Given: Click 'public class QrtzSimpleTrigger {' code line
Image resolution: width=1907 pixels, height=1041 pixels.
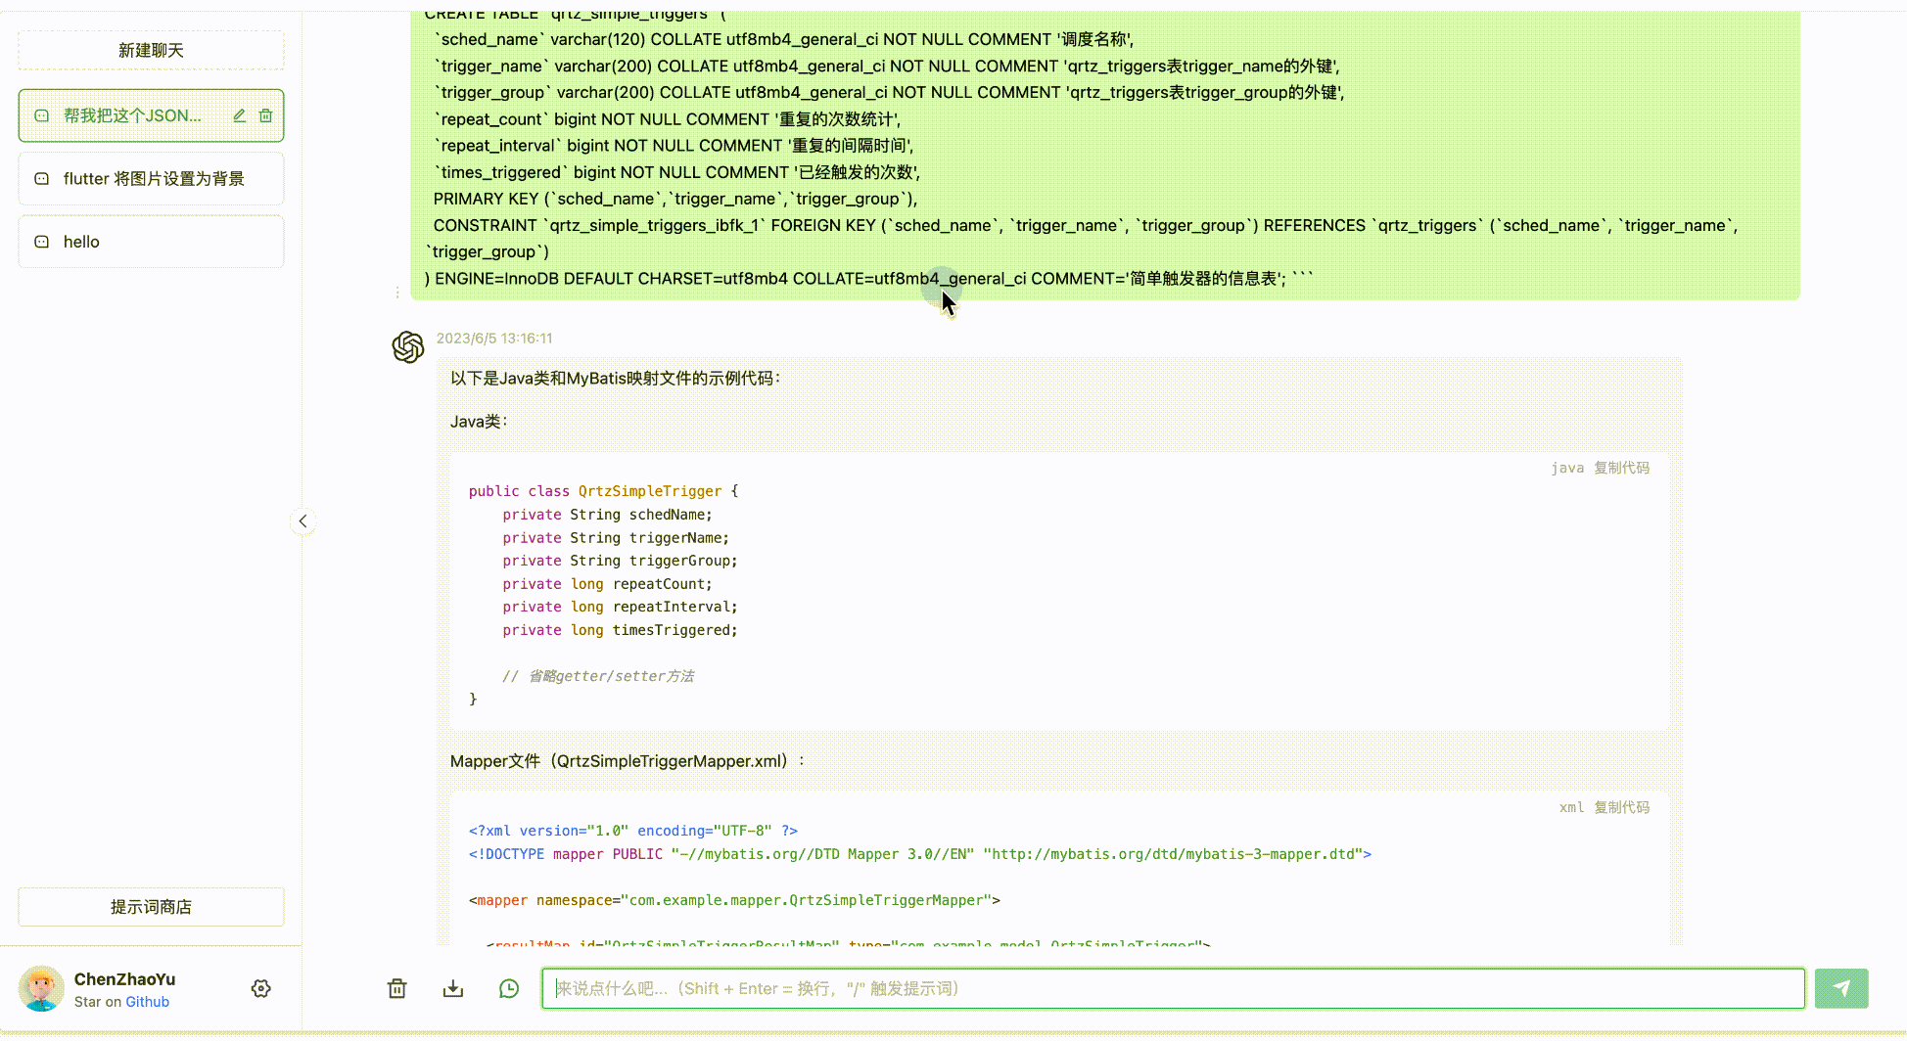Looking at the screenshot, I should pyautogui.click(x=603, y=491).
